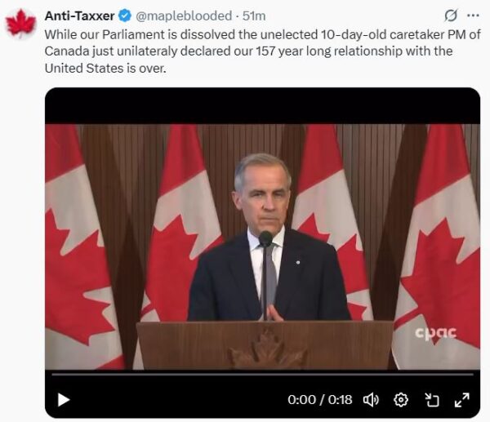
Task: Open the Anti-Taxxer maple leaf avatar
Action: pos(20,23)
